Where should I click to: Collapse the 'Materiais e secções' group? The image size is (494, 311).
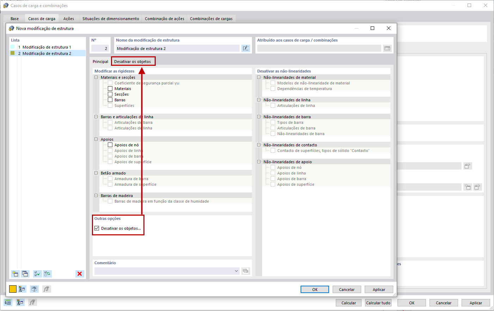point(96,77)
